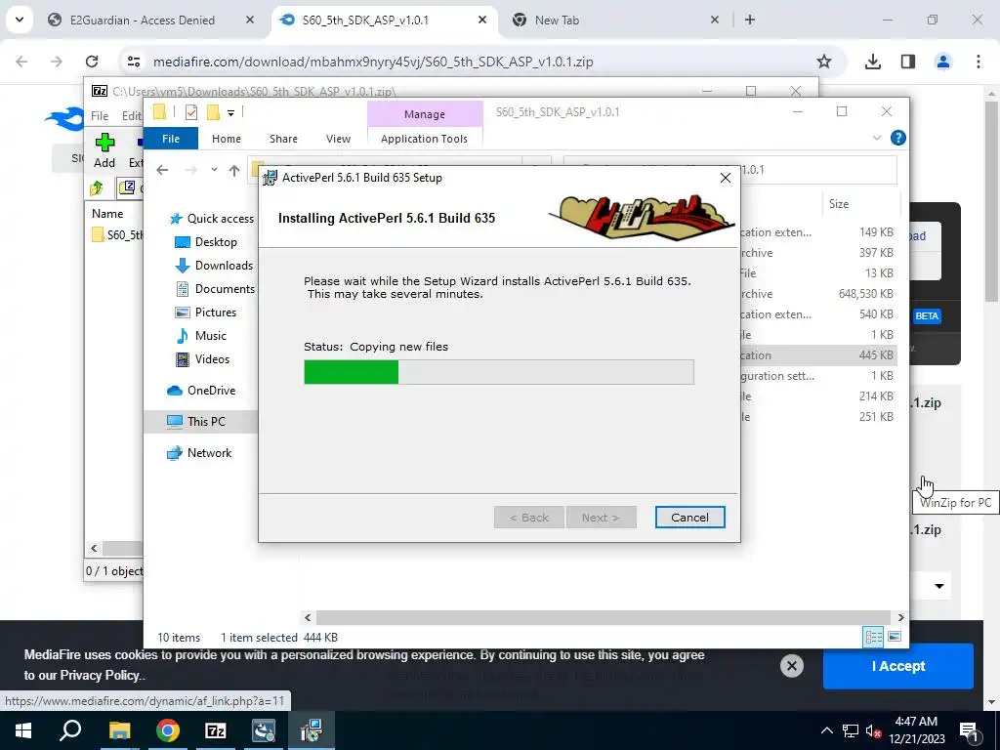
Task: Click the Chrome address bar URL
Action: click(x=373, y=62)
